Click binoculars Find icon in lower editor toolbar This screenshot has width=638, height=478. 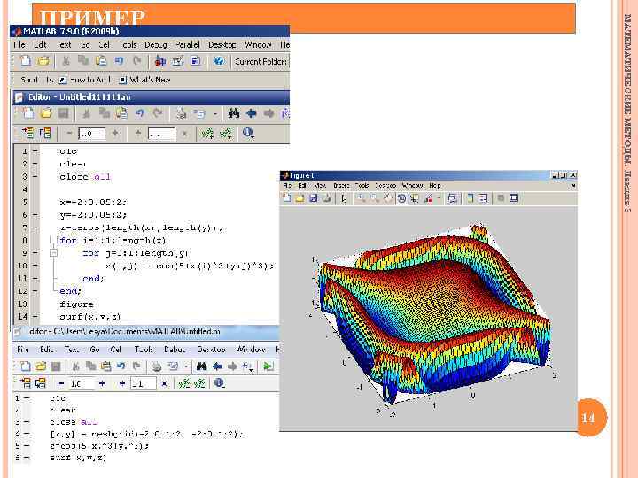coord(201,366)
